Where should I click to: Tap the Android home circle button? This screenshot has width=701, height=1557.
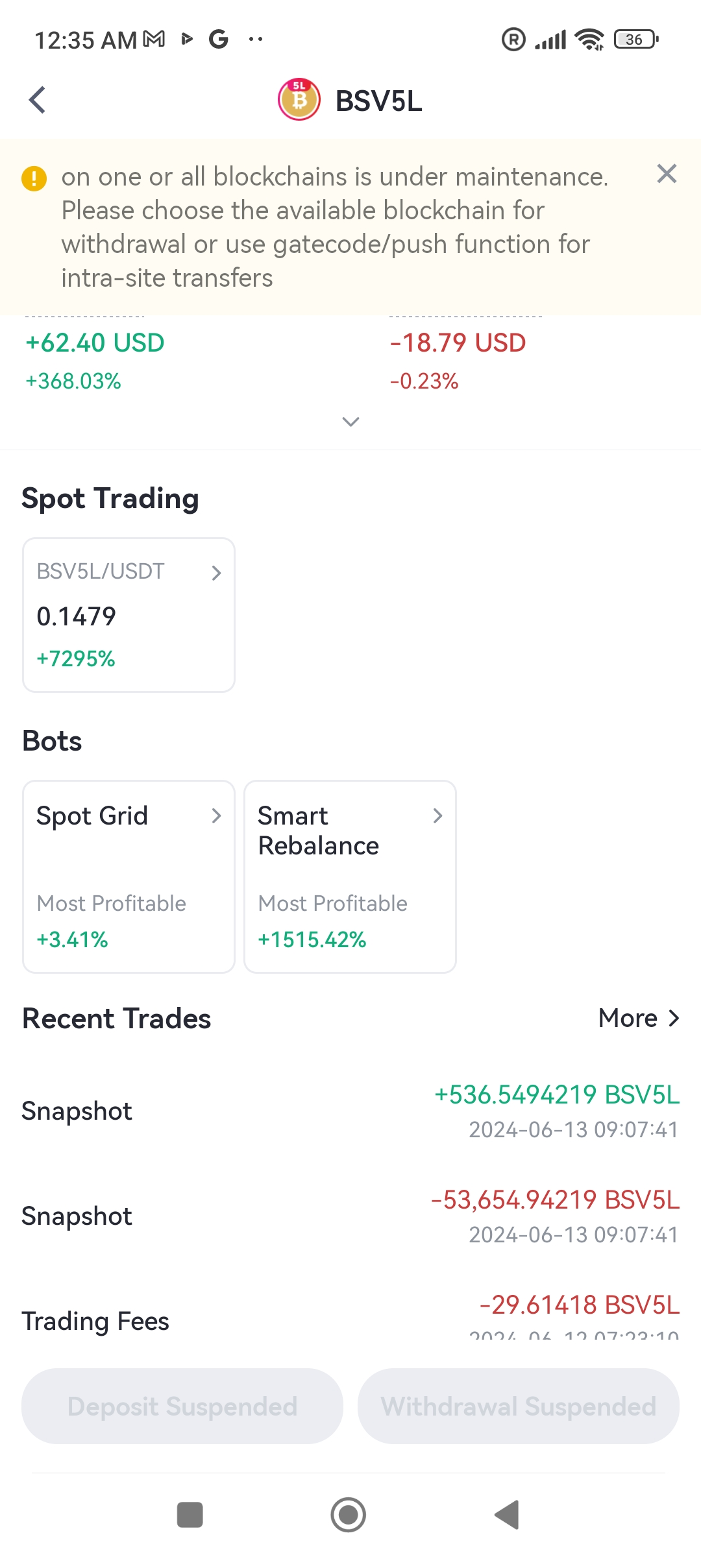pyautogui.click(x=349, y=1515)
